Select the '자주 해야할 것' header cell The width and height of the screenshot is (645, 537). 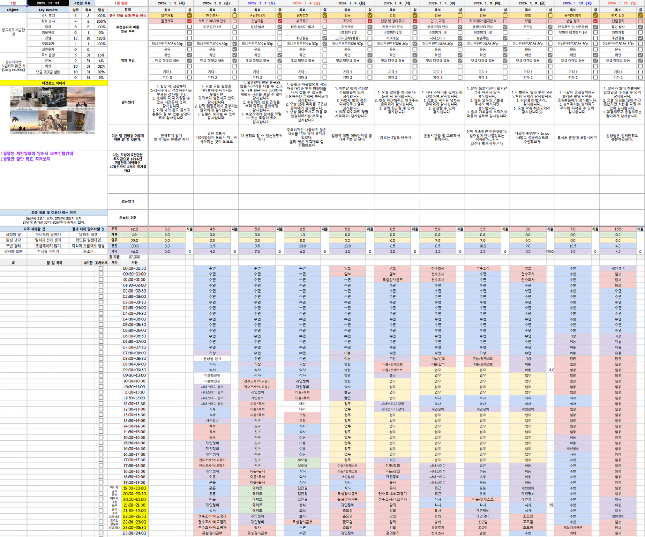point(34,229)
